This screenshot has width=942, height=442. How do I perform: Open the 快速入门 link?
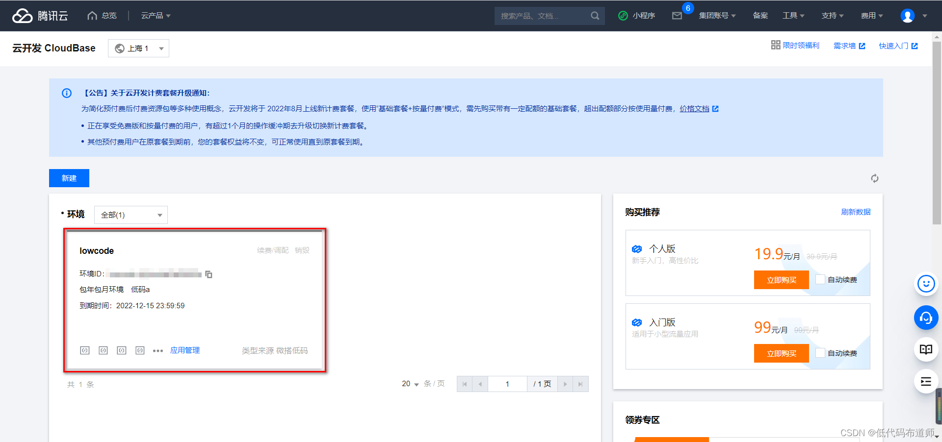898,46
